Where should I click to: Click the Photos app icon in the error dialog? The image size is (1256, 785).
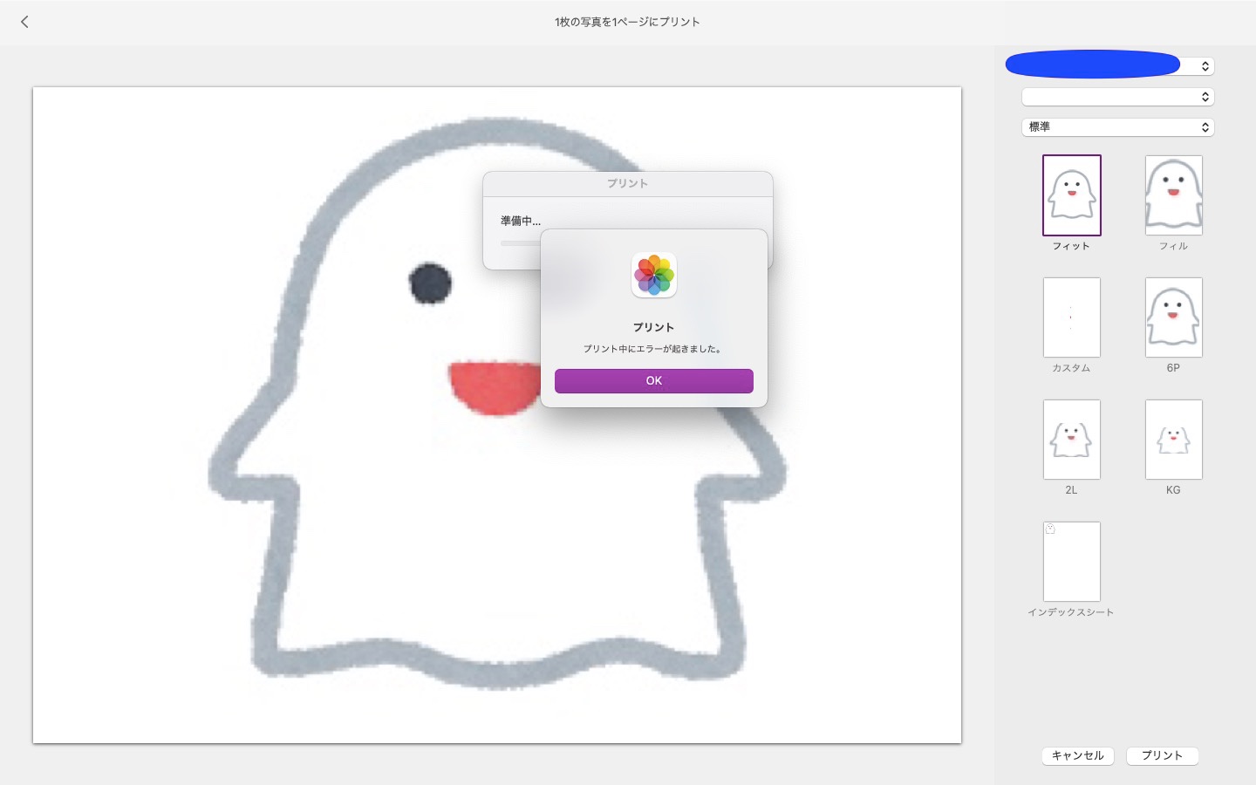[x=654, y=276]
